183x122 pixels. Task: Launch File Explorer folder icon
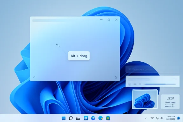point(78,119)
